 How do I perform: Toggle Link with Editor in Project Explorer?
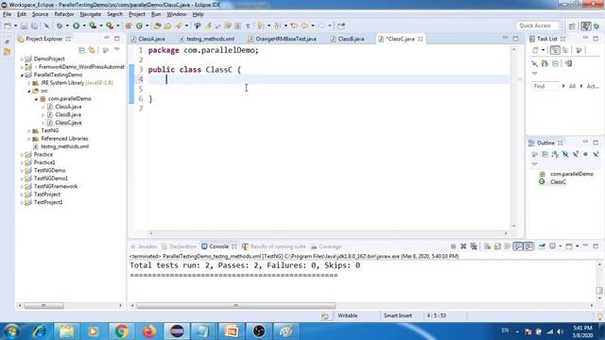pos(92,50)
